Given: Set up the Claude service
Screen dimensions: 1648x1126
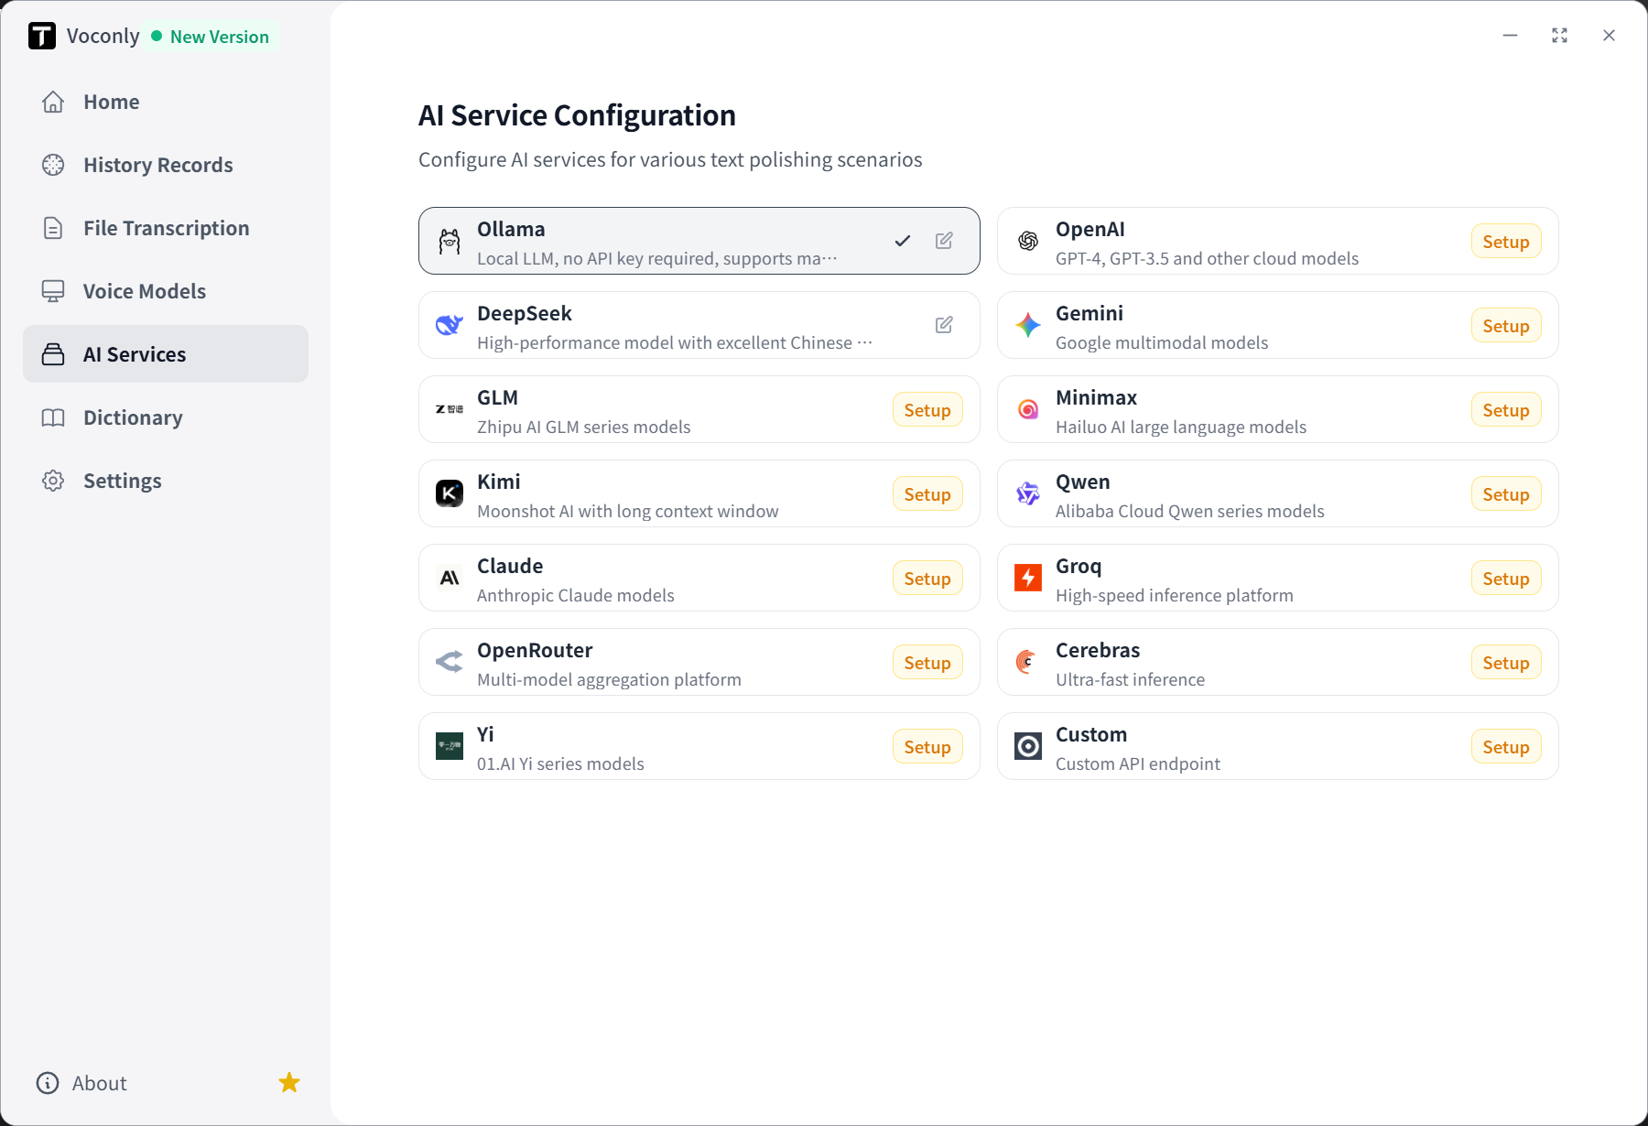Looking at the screenshot, I should click(927, 579).
